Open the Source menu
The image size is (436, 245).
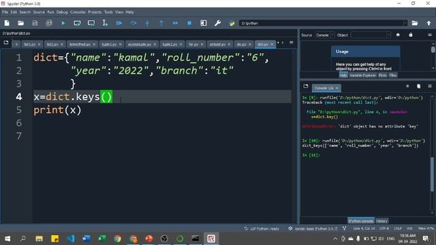click(x=39, y=12)
